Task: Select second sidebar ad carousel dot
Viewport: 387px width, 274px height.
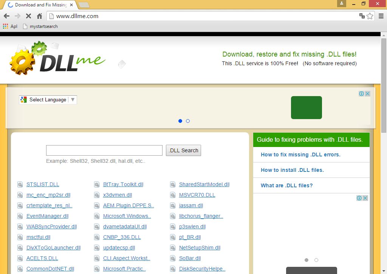Action: point(316,260)
